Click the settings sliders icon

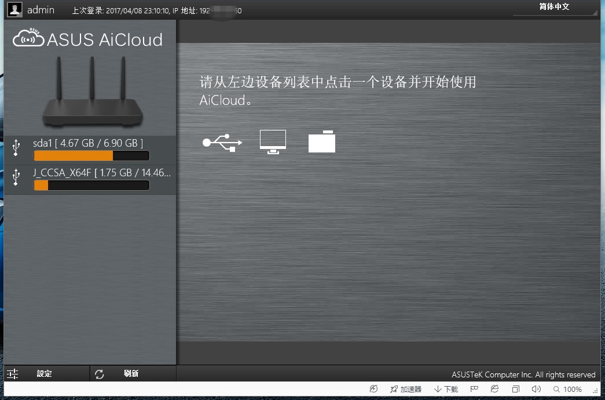coord(12,374)
